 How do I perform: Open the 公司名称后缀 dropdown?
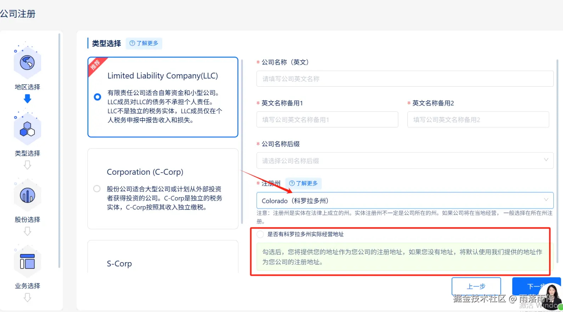[x=405, y=161]
